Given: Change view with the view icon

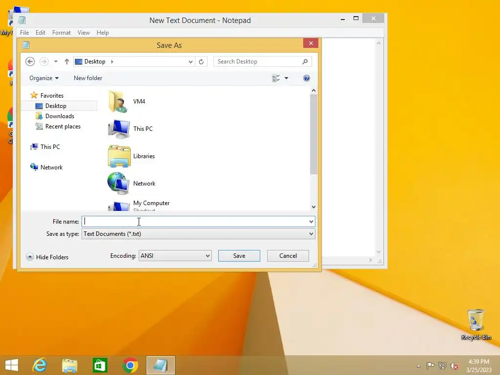Looking at the screenshot, I should [276, 78].
